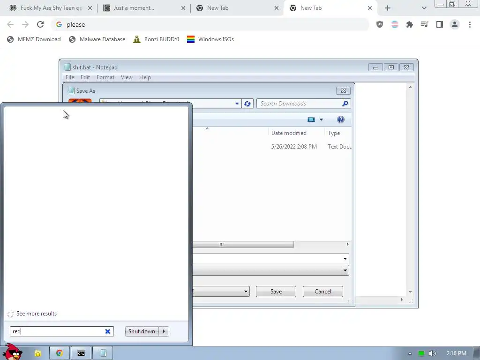Open Bonzi BUDDY! bookmark
480x360 pixels.
point(156,39)
